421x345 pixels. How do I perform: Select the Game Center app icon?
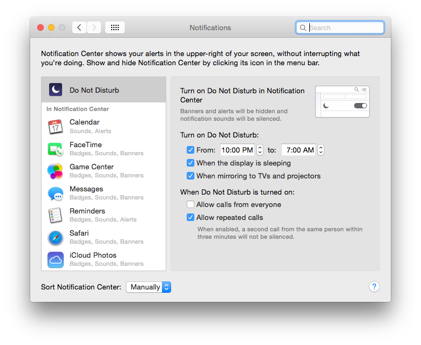point(55,171)
